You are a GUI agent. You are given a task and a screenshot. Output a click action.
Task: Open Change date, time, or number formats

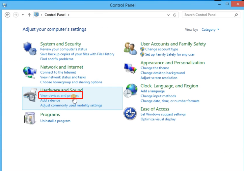point(170,101)
